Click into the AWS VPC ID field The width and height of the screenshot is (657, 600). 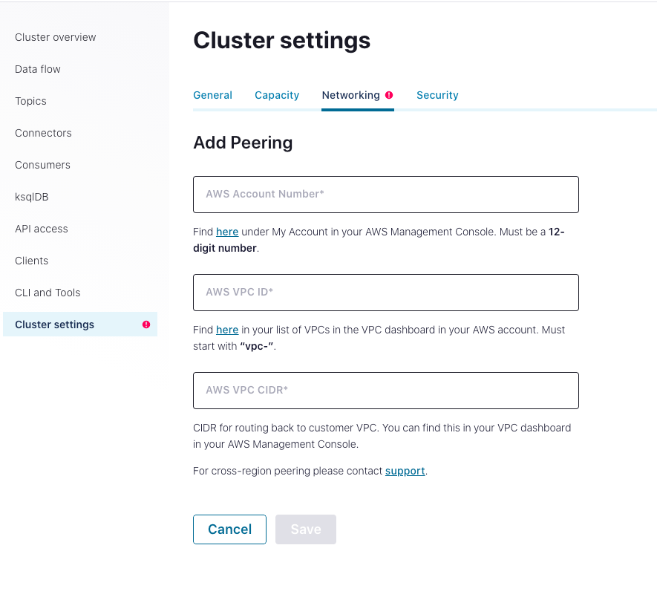(385, 293)
